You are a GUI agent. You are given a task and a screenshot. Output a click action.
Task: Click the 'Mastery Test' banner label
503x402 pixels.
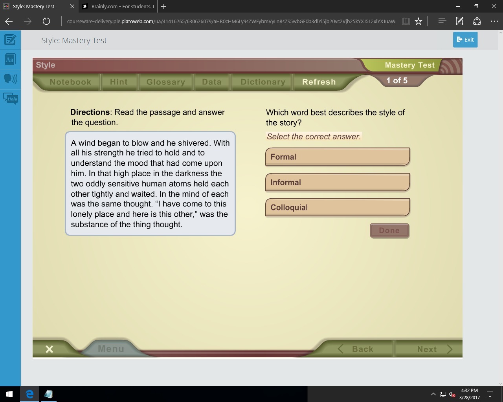410,65
